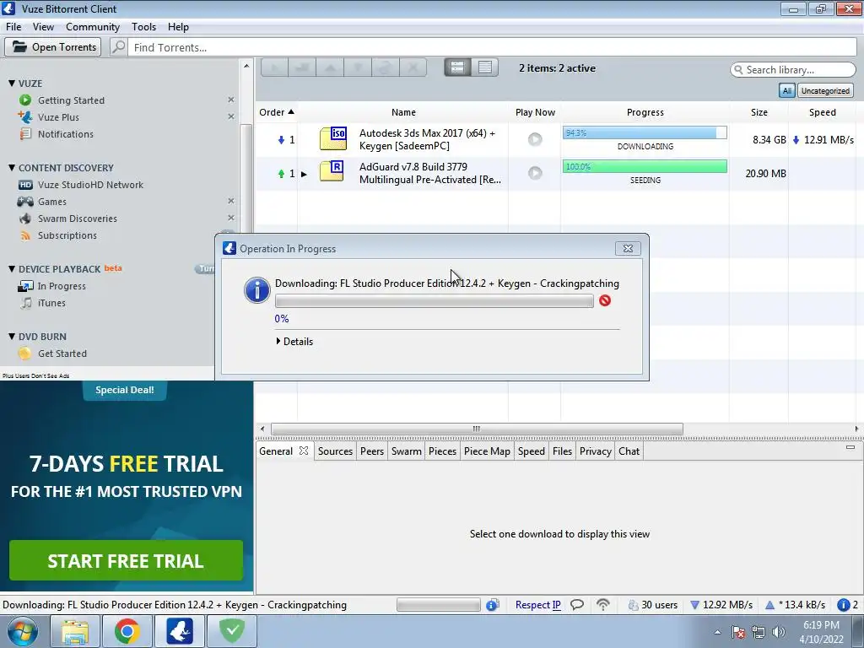Click the iTunes music note icon

pos(26,303)
